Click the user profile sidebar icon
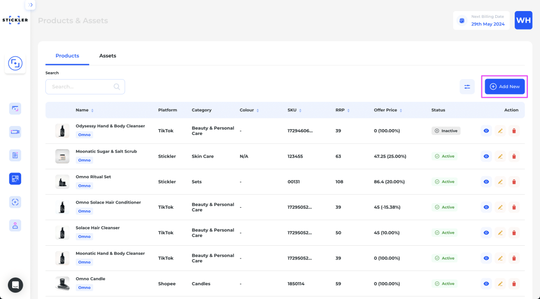The image size is (540, 299). [15, 225]
